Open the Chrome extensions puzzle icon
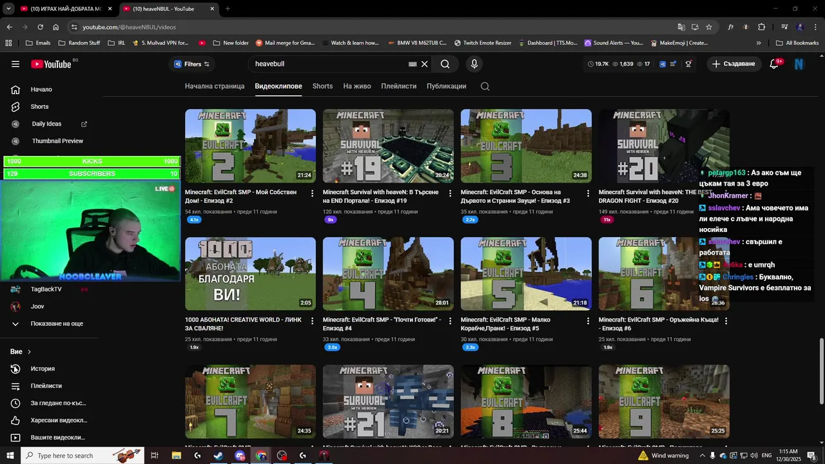825x464 pixels. (762, 27)
